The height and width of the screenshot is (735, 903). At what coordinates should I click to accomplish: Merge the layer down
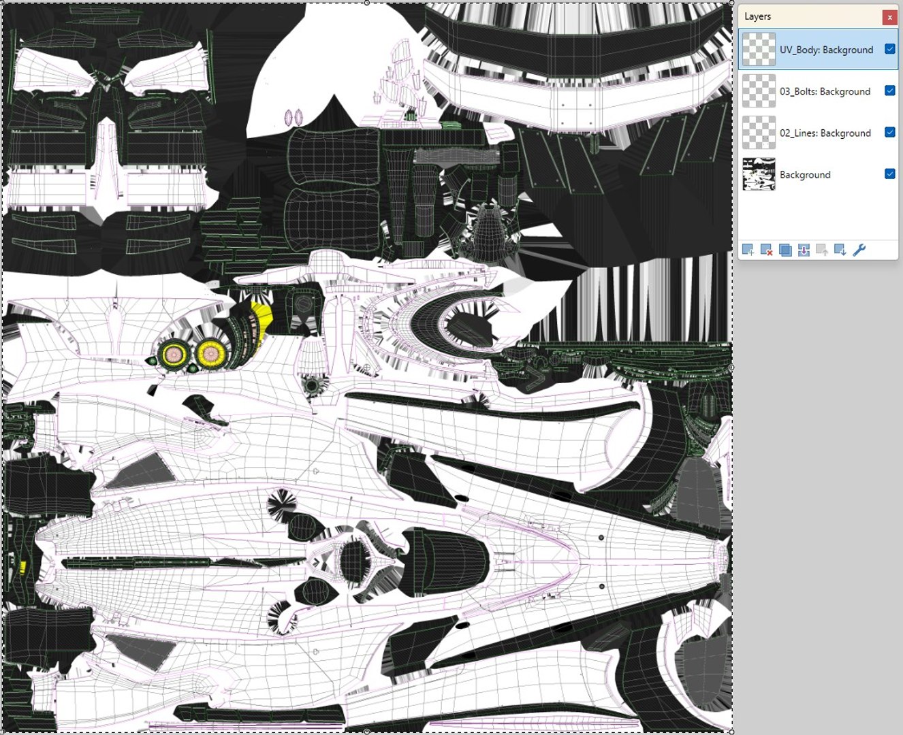pyautogui.click(x=804, y=250)
